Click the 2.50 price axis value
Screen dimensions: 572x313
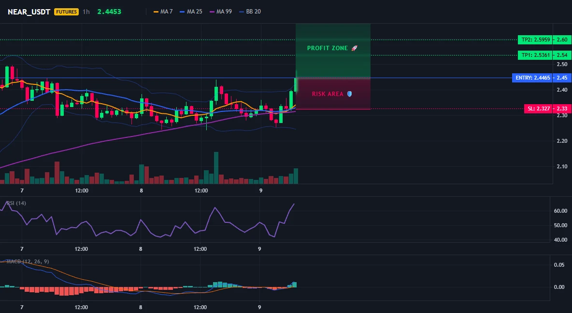tap(562, 64)
